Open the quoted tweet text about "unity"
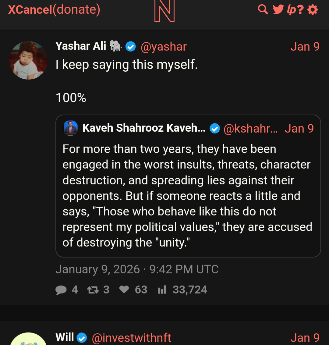329x345 pixels. (187, 196)
